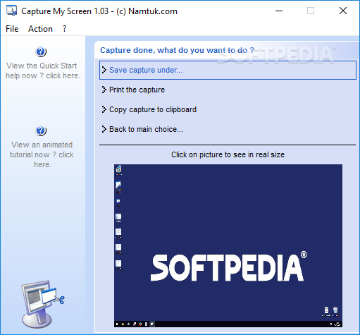Image resolution: width=360 pixels, height=335 pixels.
Task: Click the Quick Start help question icon
Action: [x=41, y=51]
